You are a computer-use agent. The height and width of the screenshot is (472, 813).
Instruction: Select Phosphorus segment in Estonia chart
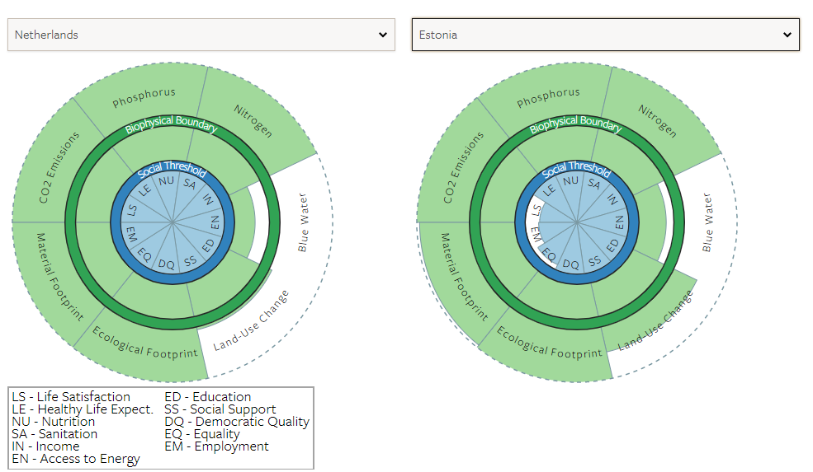click(x=548, y=96)
